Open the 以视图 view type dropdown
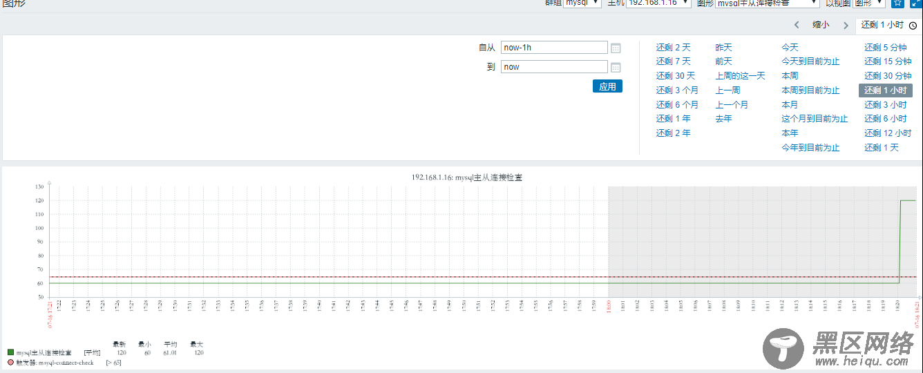This screenshot has height=373, width=923. pos(869,3)
